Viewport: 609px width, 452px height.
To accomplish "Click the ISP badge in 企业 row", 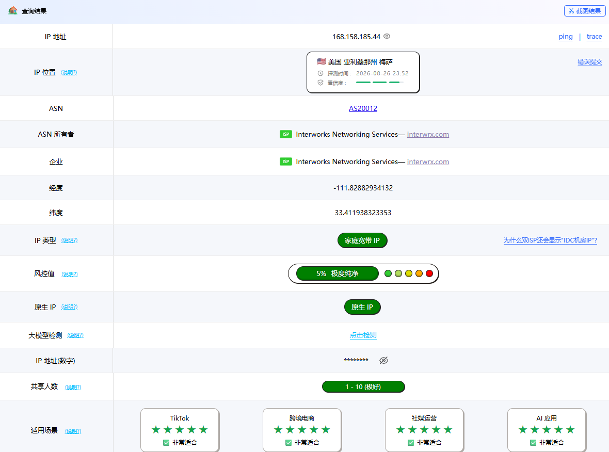I will pyautogui.click(x=286, y=161).
